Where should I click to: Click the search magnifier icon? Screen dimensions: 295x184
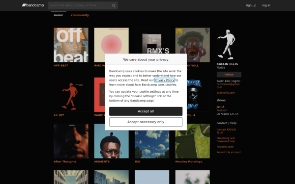(114, 5)
